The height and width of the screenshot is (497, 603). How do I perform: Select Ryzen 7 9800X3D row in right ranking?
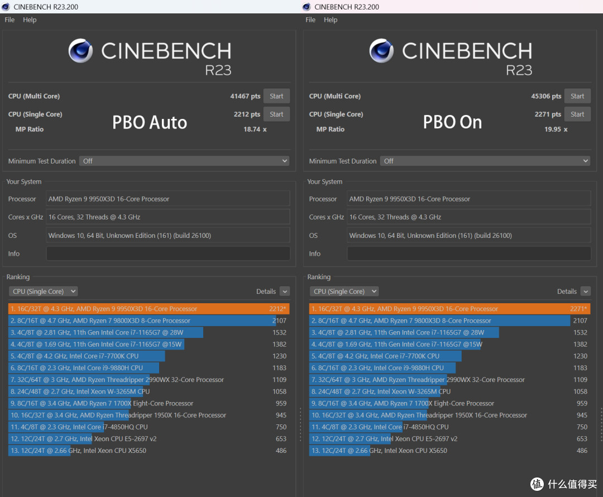coord(449,321)
